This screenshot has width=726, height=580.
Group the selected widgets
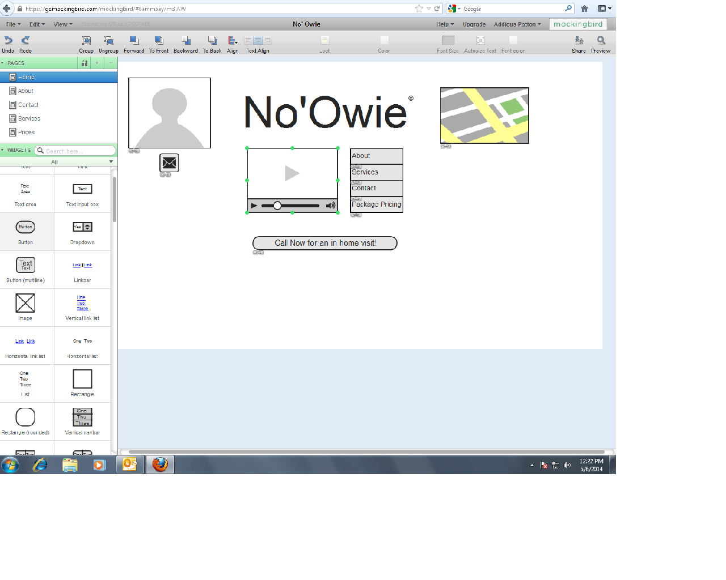coord(86,44)
